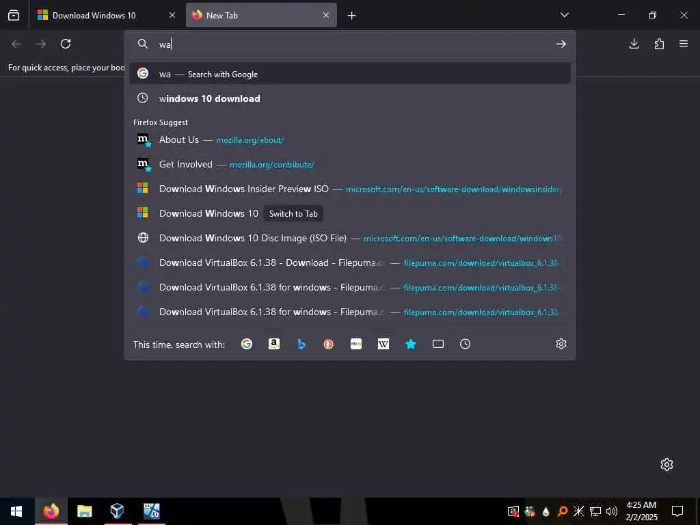Open the notification center
The width and height of the screenshot is (700, 525).
pyautogui.click(x=677, y=511)
